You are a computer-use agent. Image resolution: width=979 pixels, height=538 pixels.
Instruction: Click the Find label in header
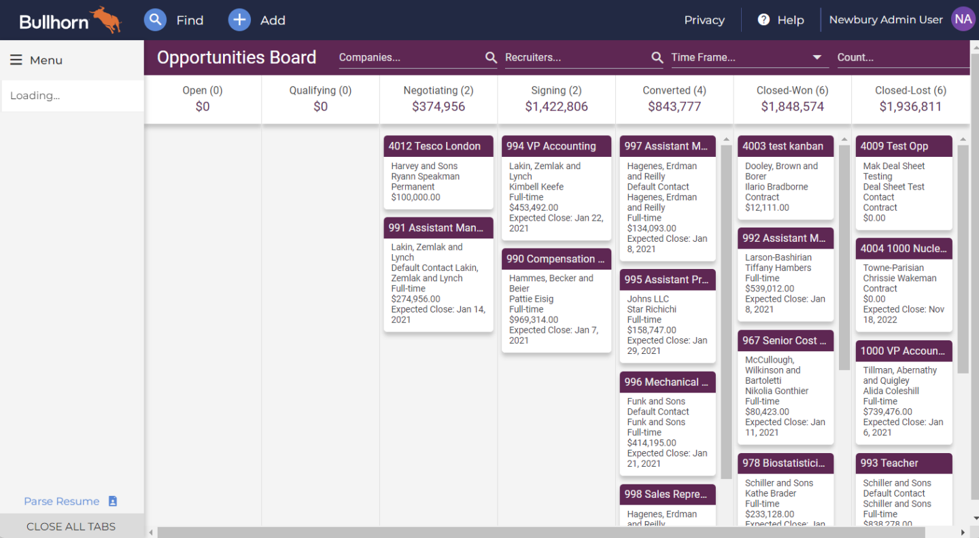(x=190, y=20)
